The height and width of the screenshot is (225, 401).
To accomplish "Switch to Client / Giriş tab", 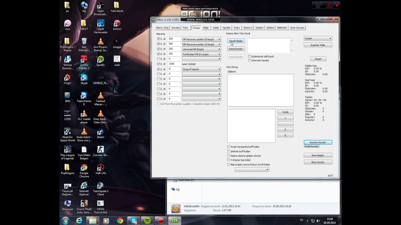I will pos(162,28).
